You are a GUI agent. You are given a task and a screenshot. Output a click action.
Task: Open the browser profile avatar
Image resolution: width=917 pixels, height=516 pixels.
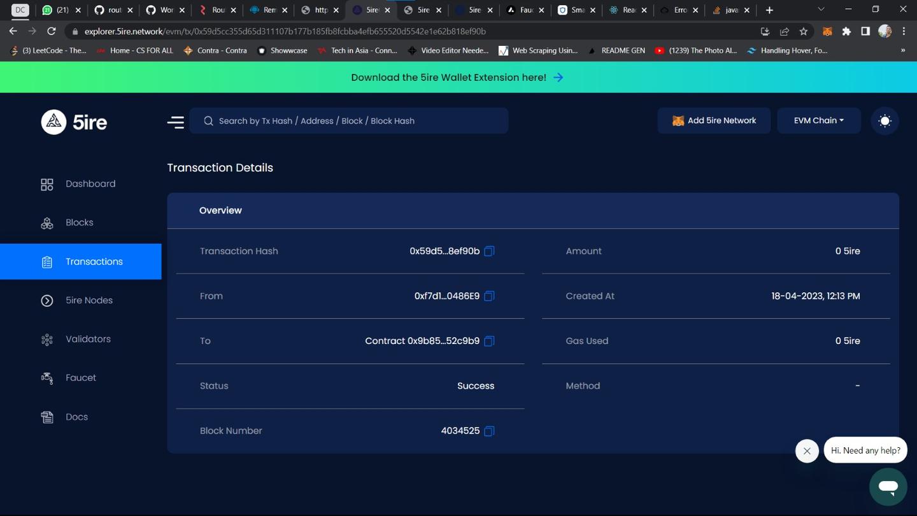[885, 31]
